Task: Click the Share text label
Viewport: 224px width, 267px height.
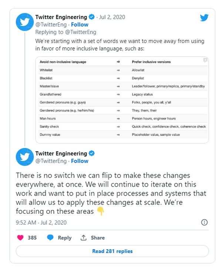Action: tap(98, 237)
